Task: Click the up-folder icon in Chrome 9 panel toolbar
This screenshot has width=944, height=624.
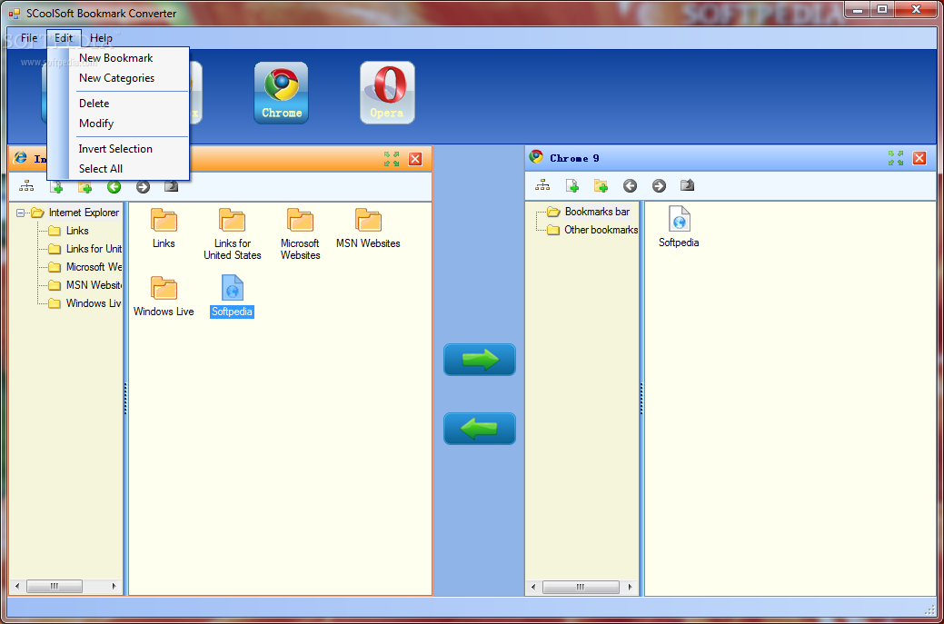Action: pyautogui.click(x=687, y=185)
